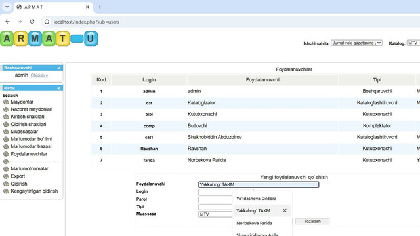The width and height of the screenshot is (420, 236).
Task: Open Qidirish menu item
Action: [19, 184]
